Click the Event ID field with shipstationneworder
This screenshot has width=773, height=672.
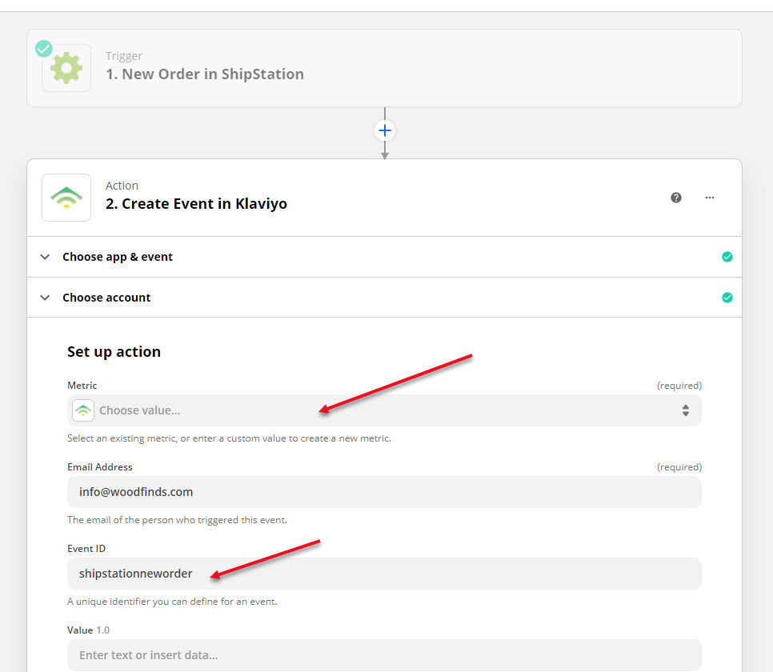point(384,574)
